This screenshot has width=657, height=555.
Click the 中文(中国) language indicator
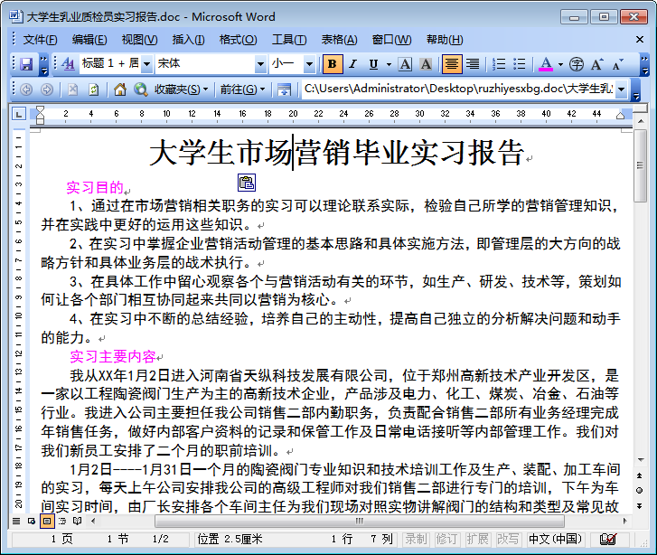click(x=555, y=539)
